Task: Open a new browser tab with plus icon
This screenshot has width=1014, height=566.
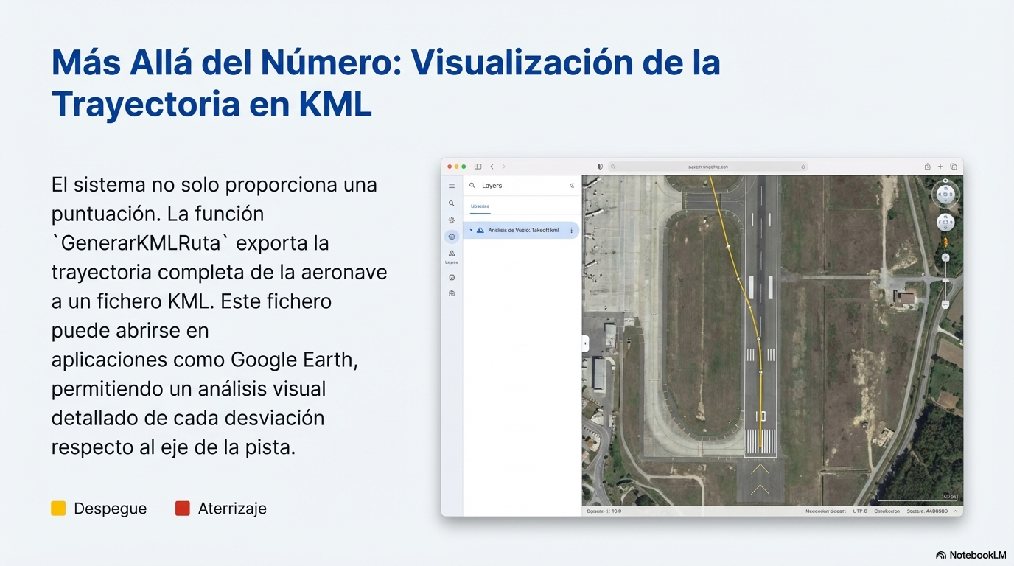Action: click(x=940, y=167)
